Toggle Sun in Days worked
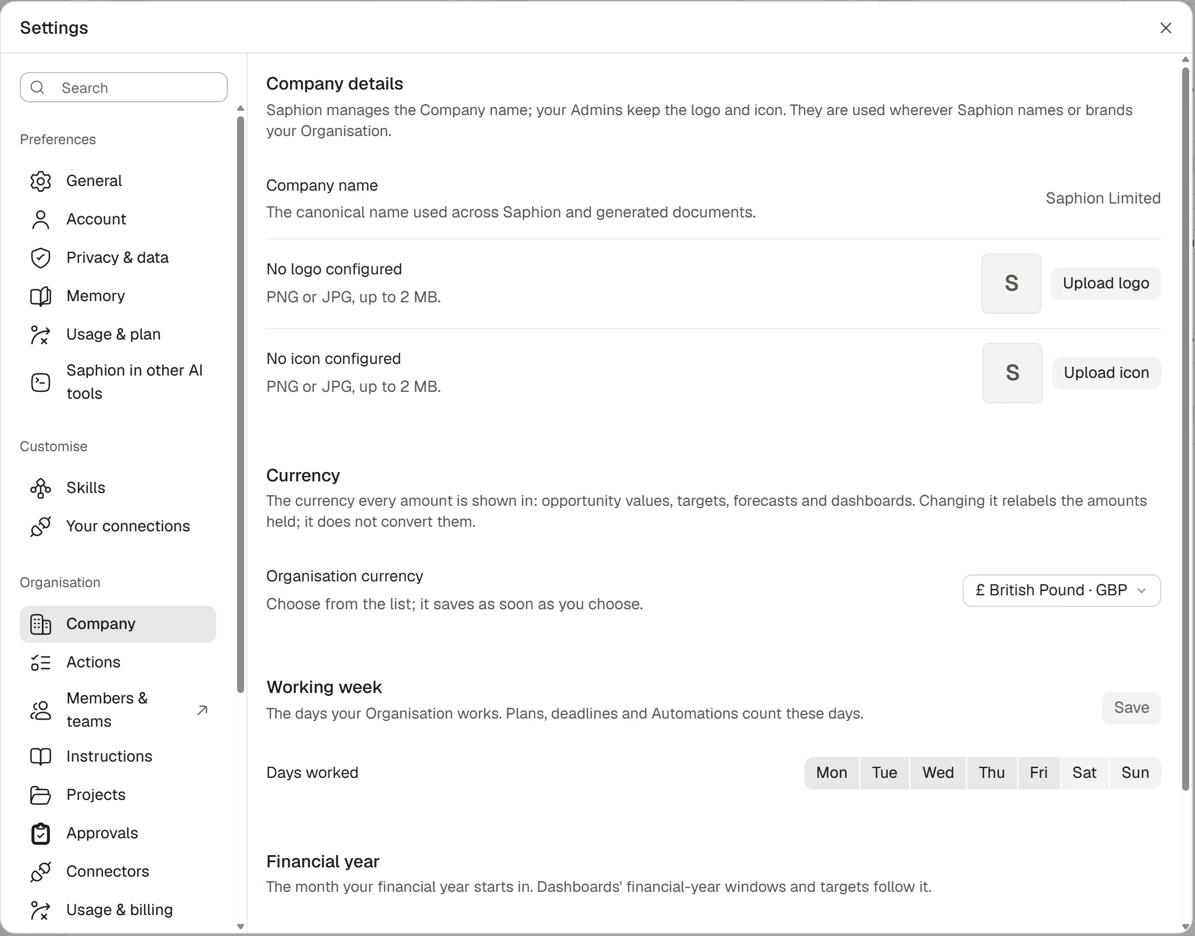Screen dimensions: 1195x936 click(1135, 773)
